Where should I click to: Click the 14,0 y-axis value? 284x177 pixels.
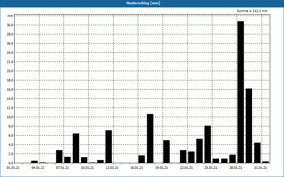(10, 99)
